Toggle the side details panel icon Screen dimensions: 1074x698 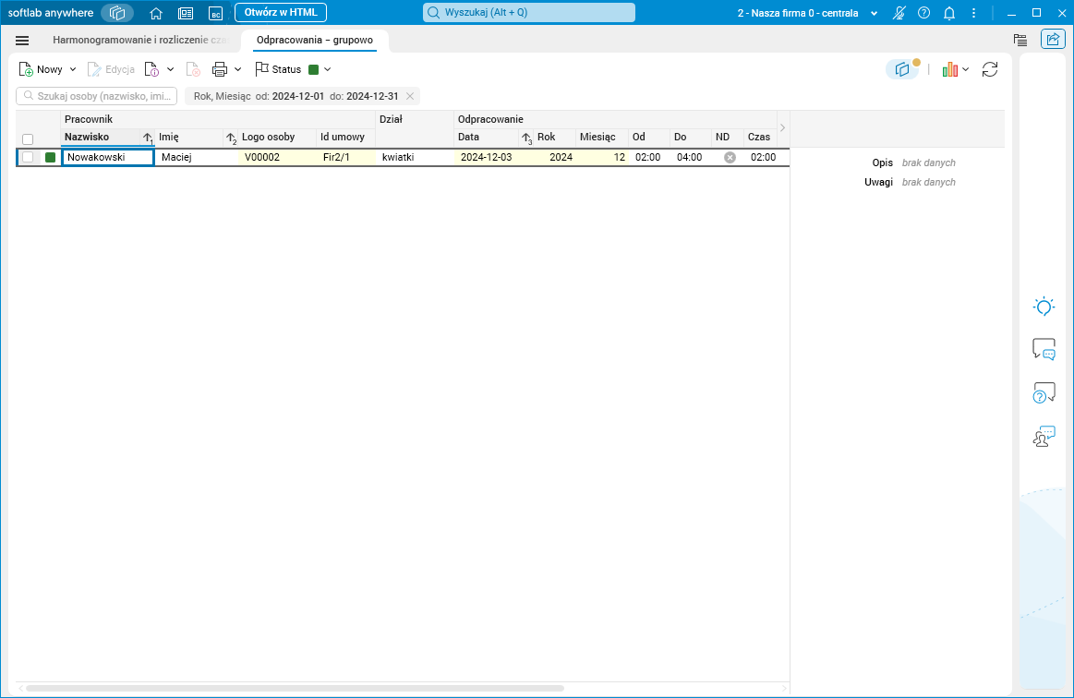[x=903, y=69]
